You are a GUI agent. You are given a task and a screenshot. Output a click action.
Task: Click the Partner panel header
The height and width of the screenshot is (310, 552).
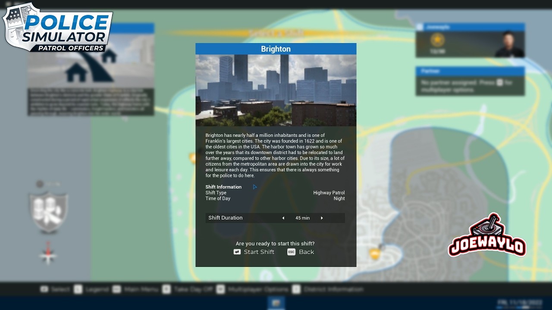470,71
